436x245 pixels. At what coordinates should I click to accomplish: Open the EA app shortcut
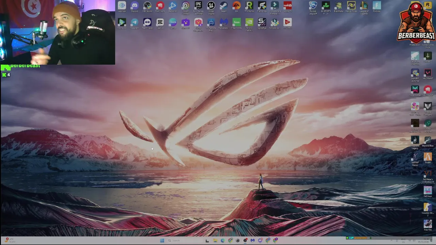click(x=236, y=7)
